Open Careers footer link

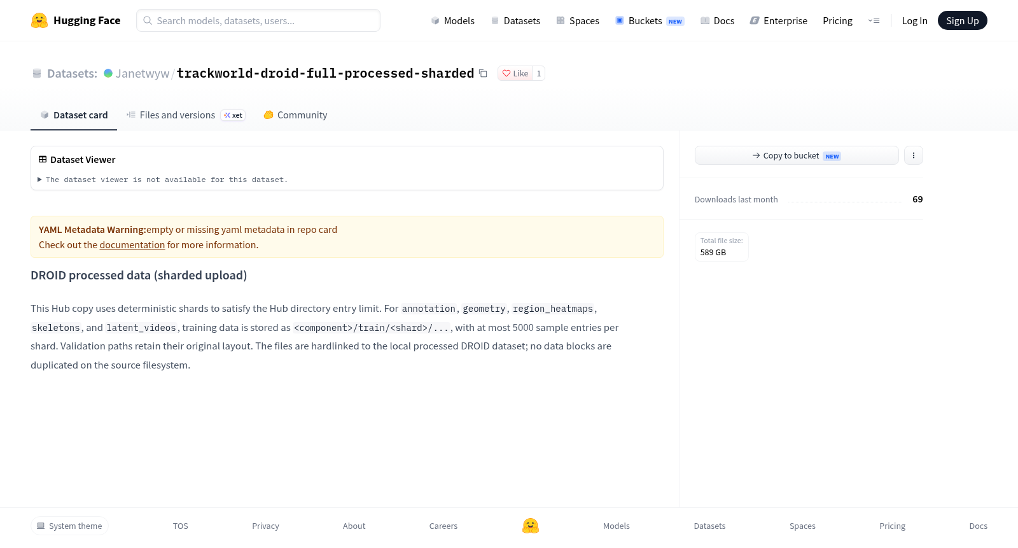(443, 526)
